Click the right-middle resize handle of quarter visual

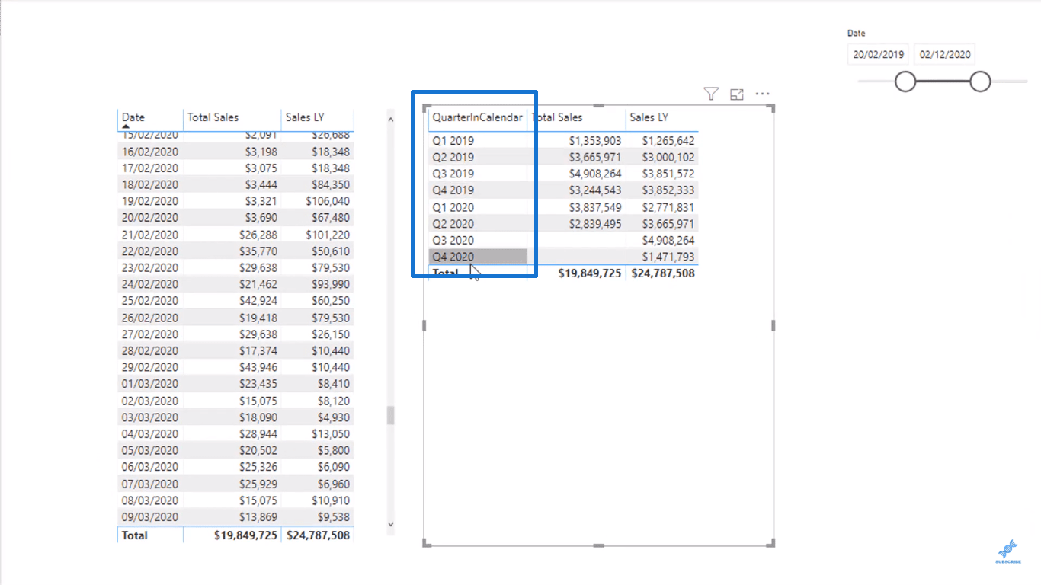click(774, 325)
